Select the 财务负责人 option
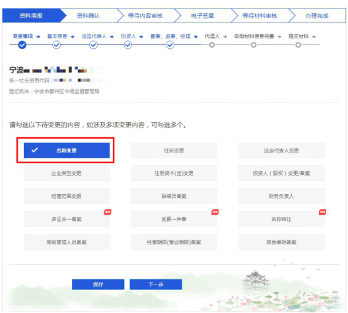 point(281,196)
